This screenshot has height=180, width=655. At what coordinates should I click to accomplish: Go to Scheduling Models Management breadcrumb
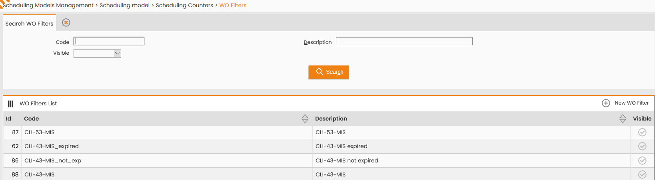pyautogui.click(x=48, y=5)
